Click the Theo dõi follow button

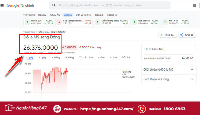coord(168,35)
